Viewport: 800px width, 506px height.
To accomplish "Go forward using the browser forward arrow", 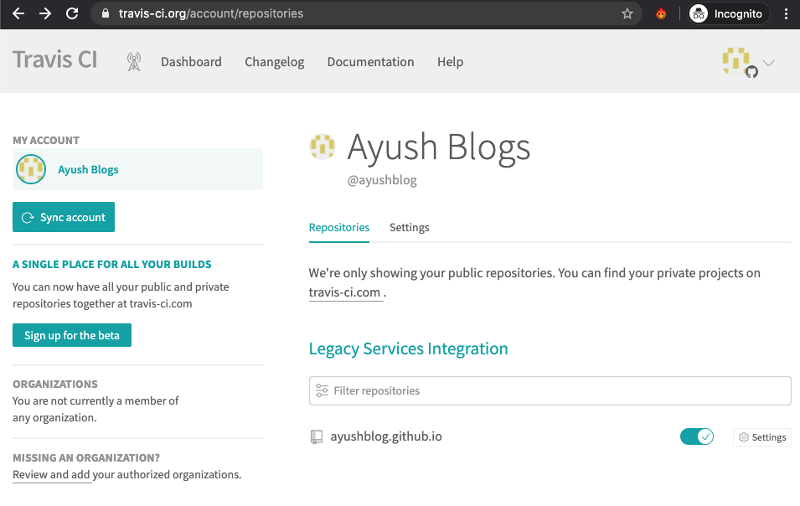I will tap(45, 13).
